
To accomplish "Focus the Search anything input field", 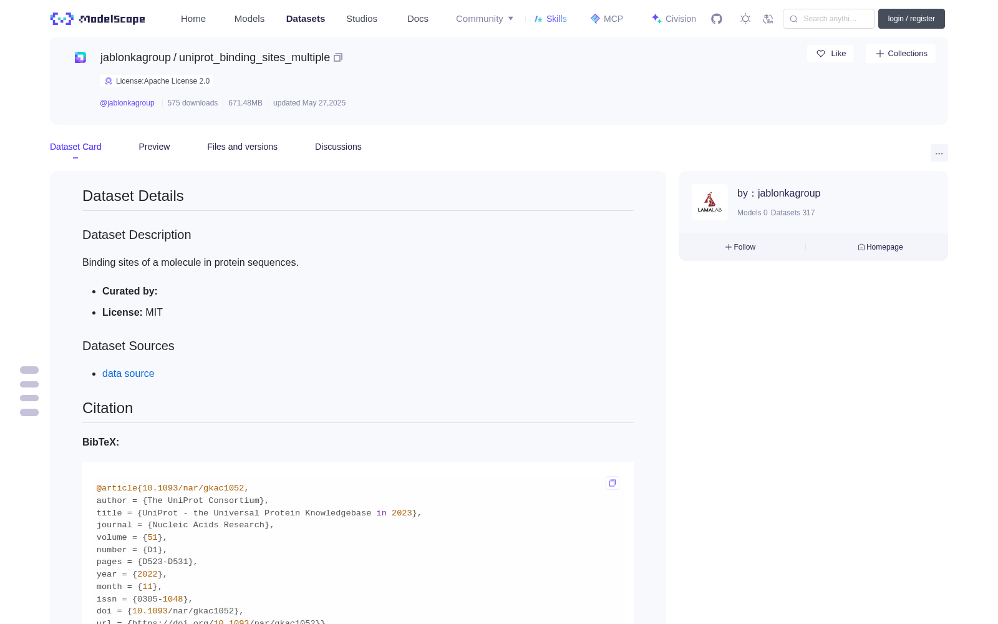I will pyautogui.click(x=829, y=19).
